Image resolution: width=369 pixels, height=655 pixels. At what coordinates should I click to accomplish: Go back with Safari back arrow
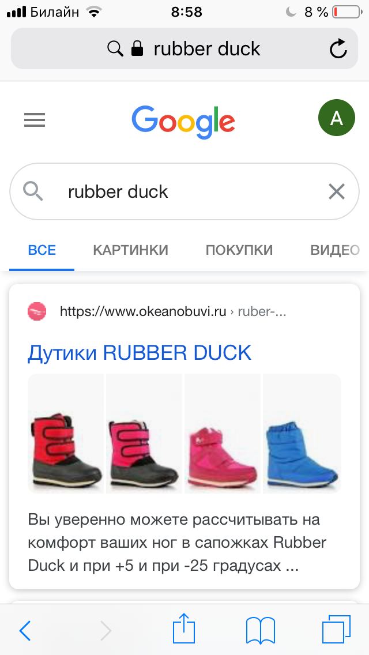[x=25, y=630]
